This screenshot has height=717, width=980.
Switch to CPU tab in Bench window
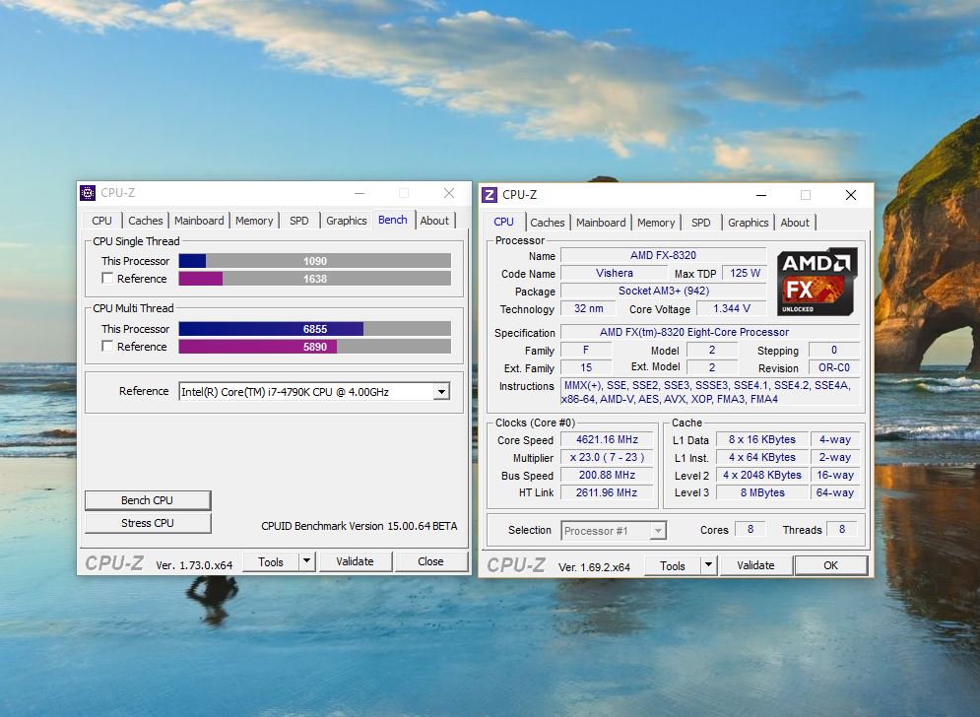click(101, 221)
